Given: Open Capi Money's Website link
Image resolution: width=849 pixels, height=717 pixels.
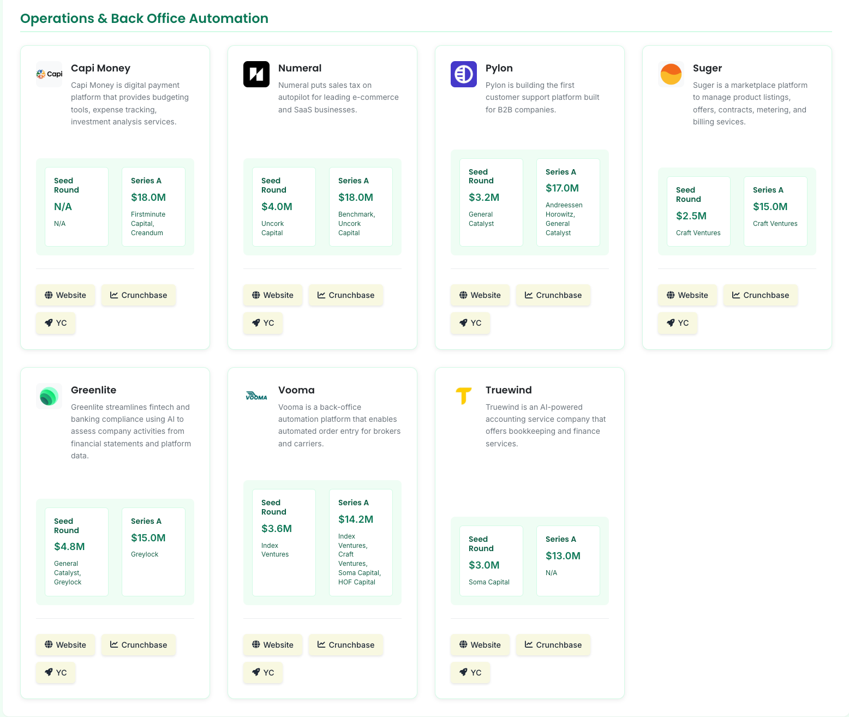Looking at the screenshot, I should pos(65,295).
